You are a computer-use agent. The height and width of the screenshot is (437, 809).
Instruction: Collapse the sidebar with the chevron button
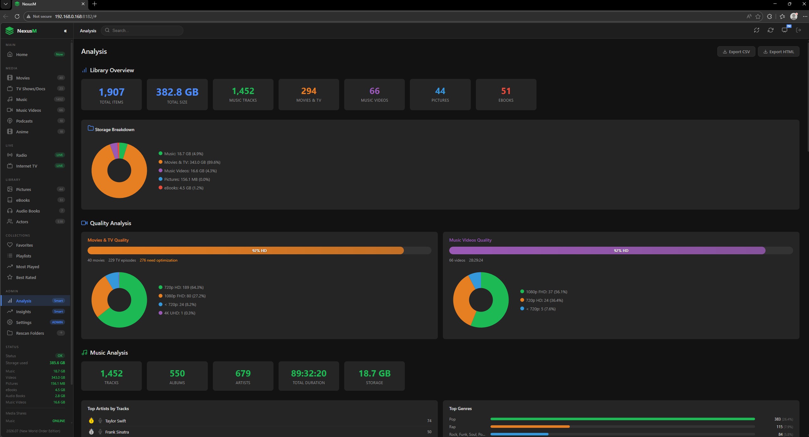pos(66,31)
